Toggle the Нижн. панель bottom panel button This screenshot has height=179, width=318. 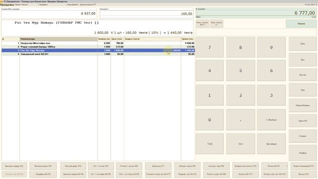click(202, 24)
